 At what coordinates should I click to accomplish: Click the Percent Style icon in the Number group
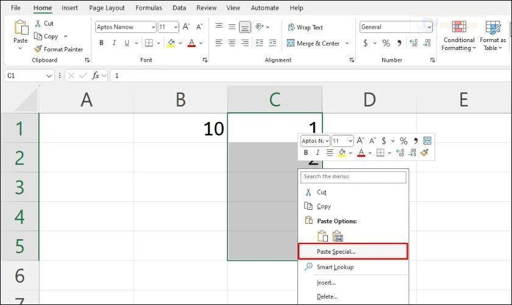(x=386, y=43)
